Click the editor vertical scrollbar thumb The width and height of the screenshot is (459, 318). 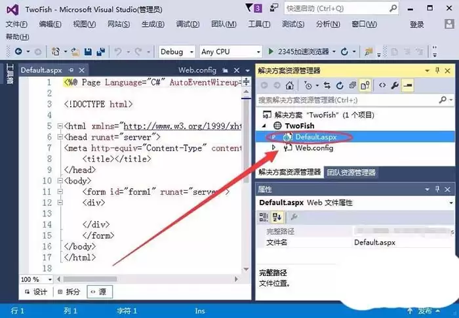[246, 140]
